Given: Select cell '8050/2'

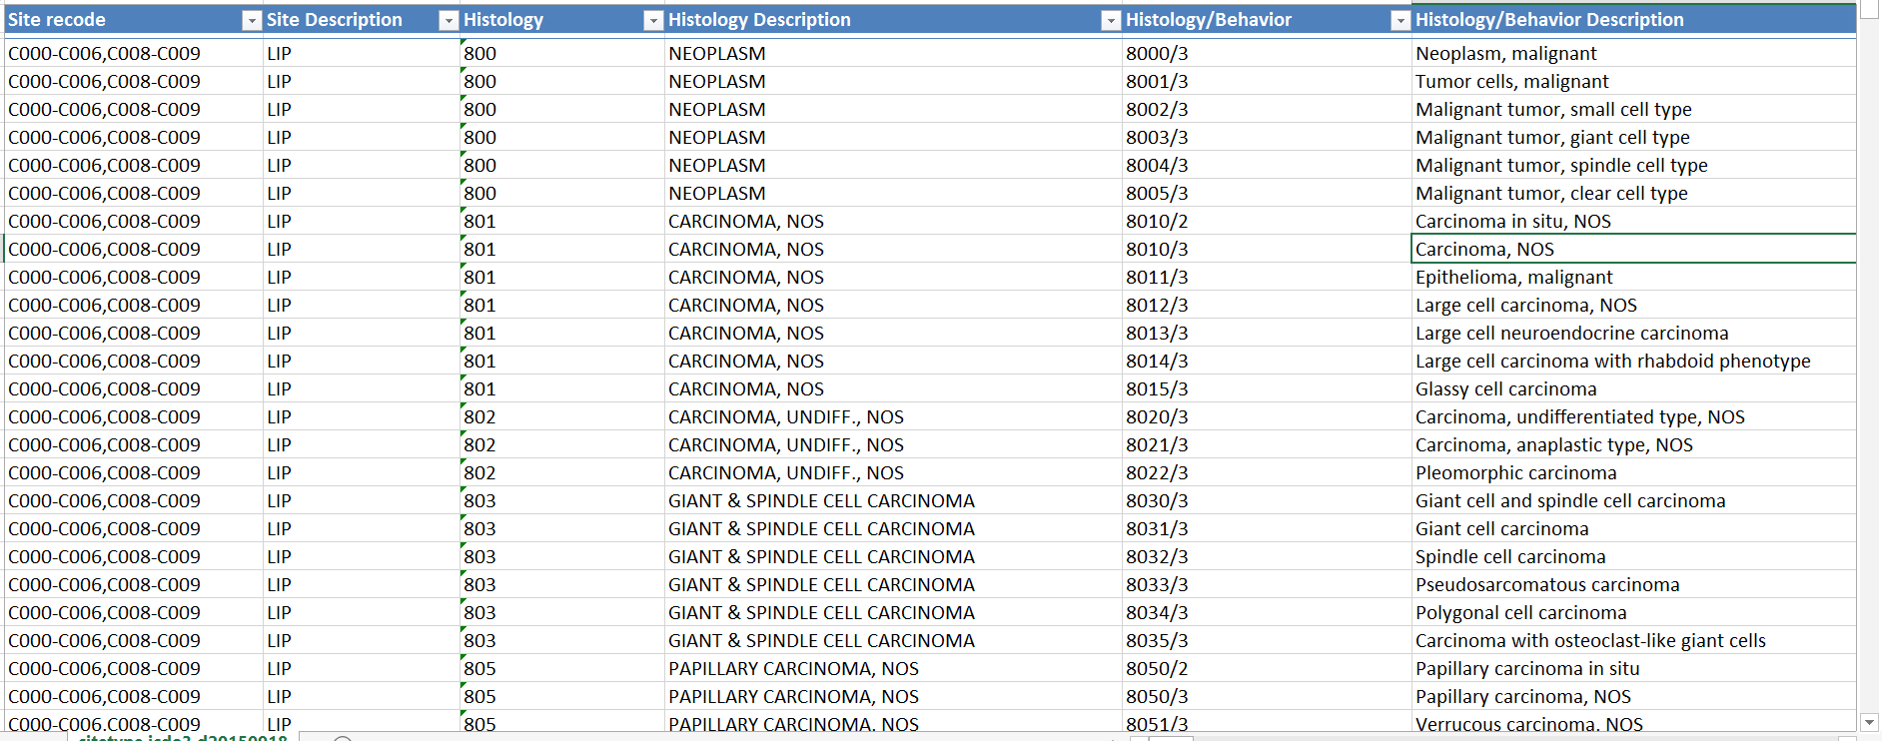Looking at the screenshot, I should point(1267,668).
